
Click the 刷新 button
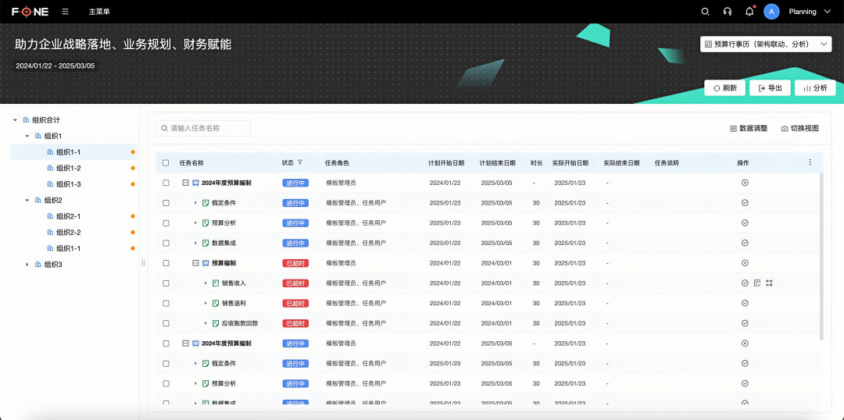(x=724, y=87)
